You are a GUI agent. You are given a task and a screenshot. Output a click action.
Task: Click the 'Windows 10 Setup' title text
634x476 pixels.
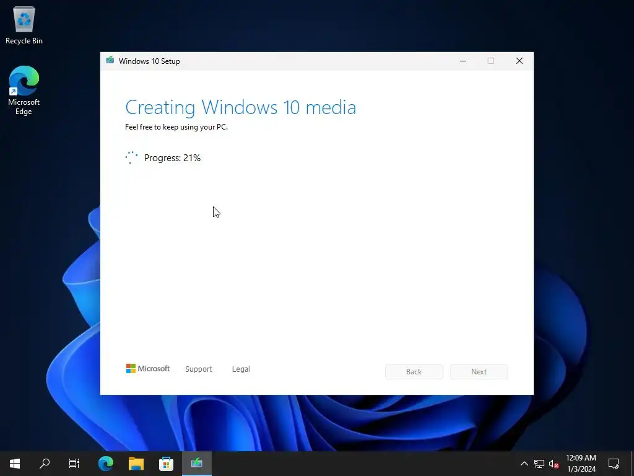tap(149, 61)
